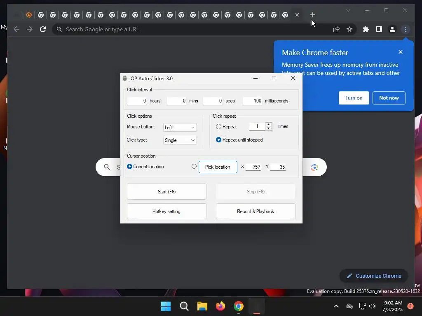
Task: Select the Pick location radio button
Action: [194, 166]
